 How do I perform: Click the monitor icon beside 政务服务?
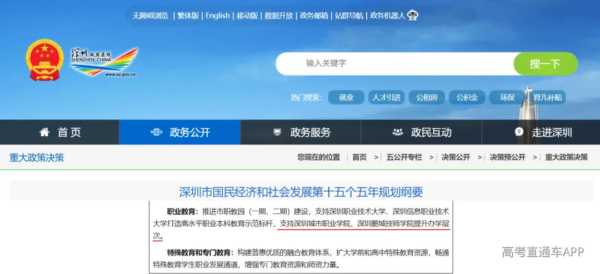coord(277,132)
